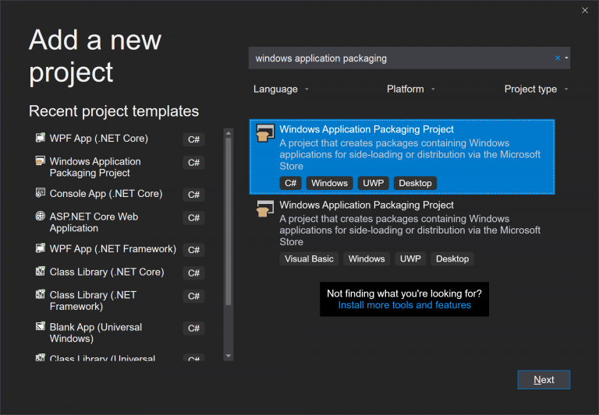The height and width of the screenshot is (415, 599).
Task: Click the C# badge next to Blank App (Universal Windows)
Action: pyautogui.click(x=193, y=328)
